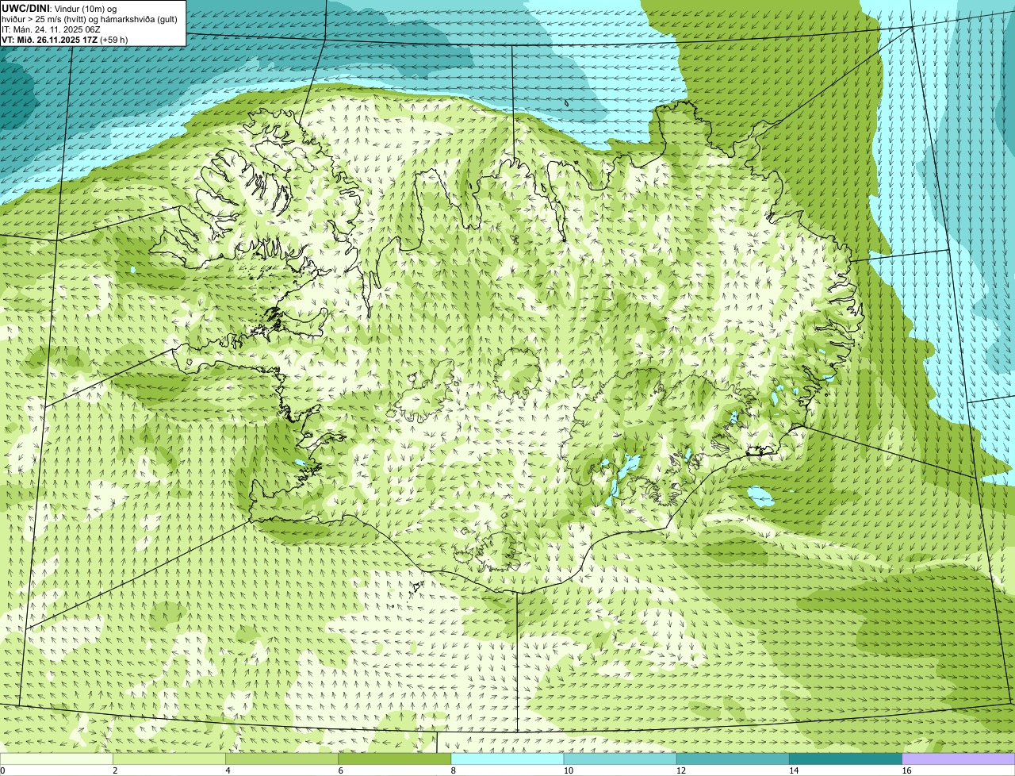Select the dark teal 14–16 legend segment

pos(845,759)
